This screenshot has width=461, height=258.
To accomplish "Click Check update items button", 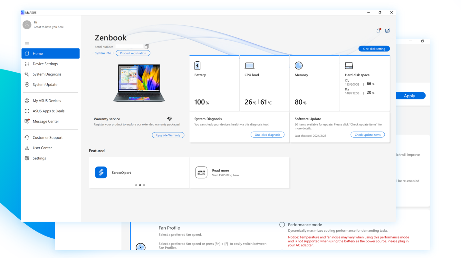I will point(368,135).
